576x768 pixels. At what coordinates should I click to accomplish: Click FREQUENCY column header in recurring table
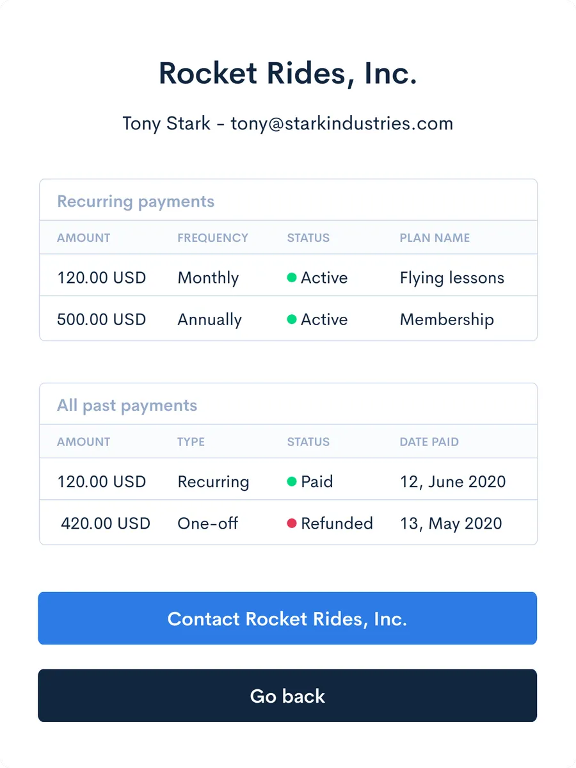[212, 238]
